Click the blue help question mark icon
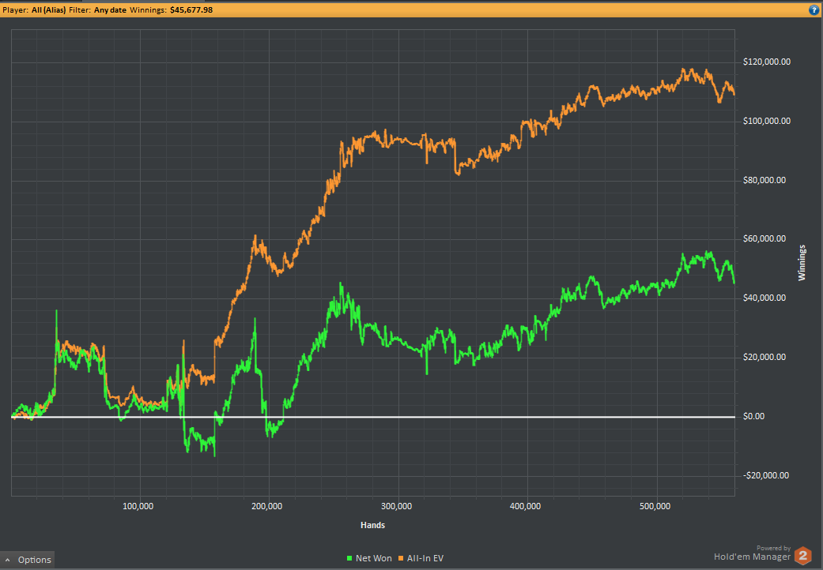Image resolution: width=823 pixels, height=570 pixels. 814,10
